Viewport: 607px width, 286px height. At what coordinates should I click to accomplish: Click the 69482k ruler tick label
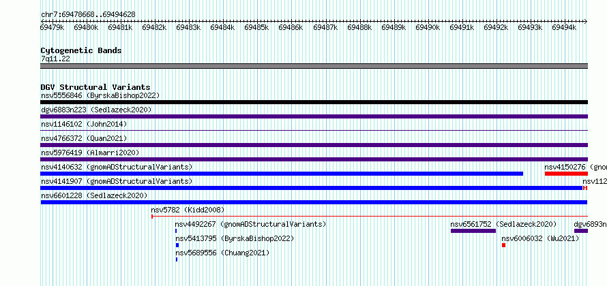click(154, 27)
